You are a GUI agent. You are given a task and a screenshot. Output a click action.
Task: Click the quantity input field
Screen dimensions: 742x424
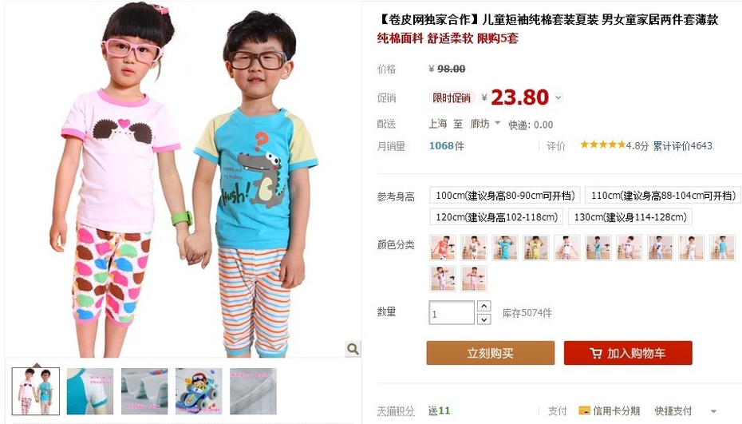pyautogui.click(x=452, y=313)
